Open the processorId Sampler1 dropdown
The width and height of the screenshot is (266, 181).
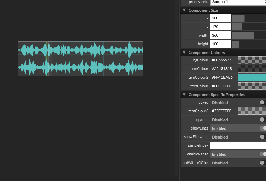(x=238, y=2)
